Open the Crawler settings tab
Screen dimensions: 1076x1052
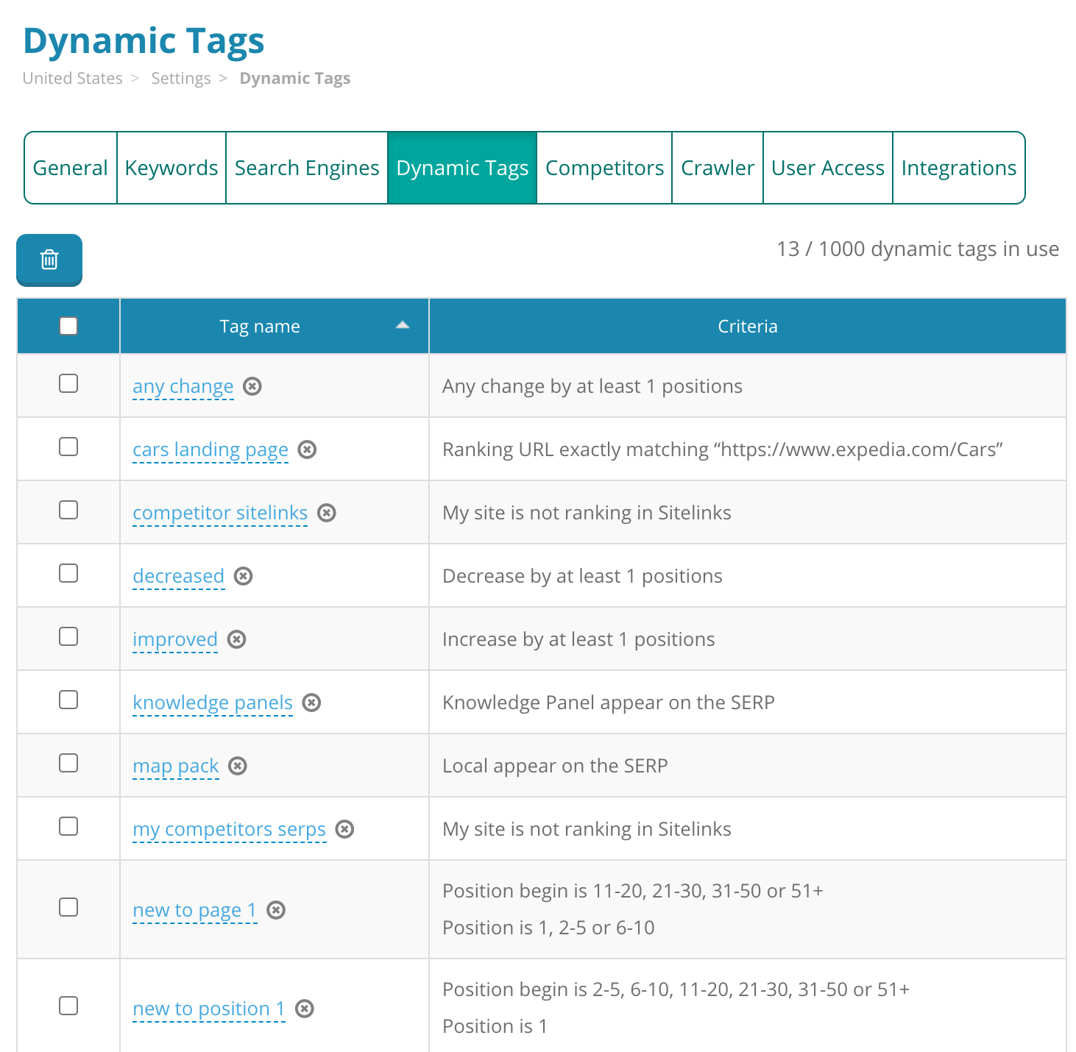click(717, 168)
